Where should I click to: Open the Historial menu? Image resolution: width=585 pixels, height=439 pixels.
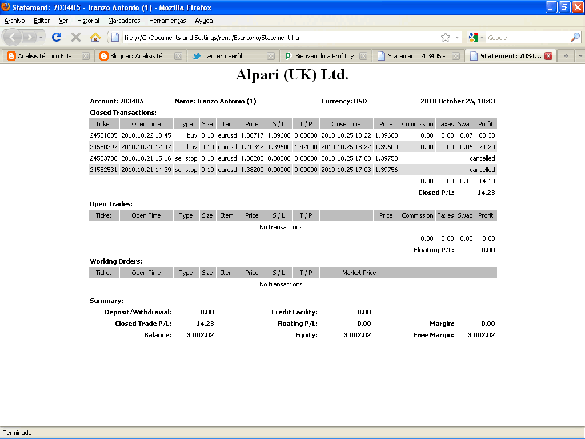[88, 21]
